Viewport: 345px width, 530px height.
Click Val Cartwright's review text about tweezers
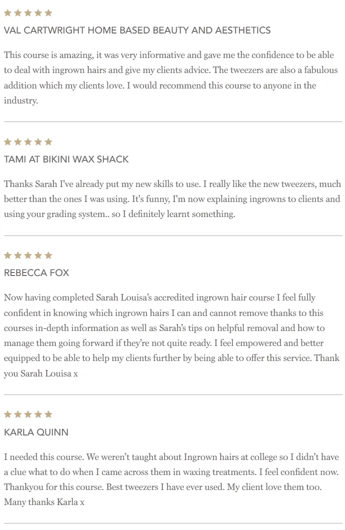171,77
